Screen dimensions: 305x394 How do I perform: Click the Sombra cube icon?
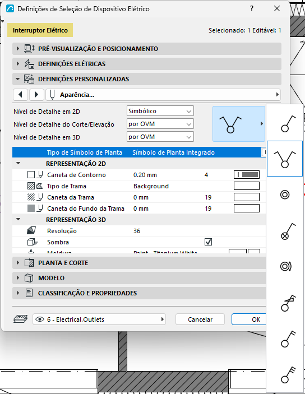[33, 242]
